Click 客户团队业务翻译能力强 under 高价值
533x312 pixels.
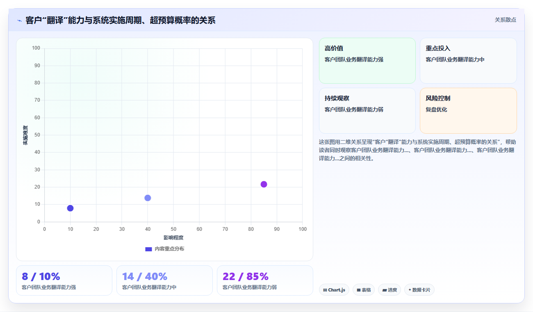pos(354,59)
